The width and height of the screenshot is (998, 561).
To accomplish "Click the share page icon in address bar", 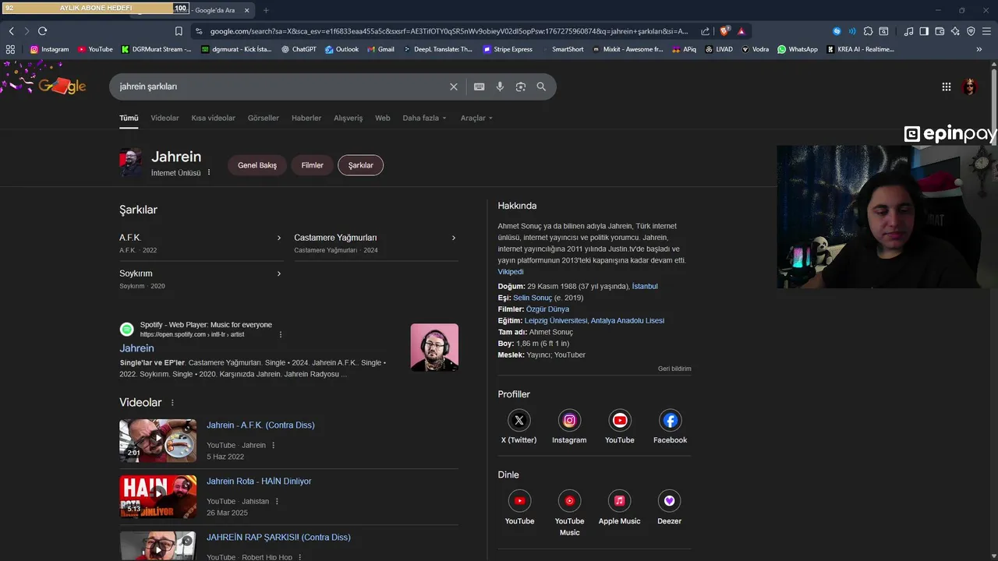I will [x=705, y=31].
